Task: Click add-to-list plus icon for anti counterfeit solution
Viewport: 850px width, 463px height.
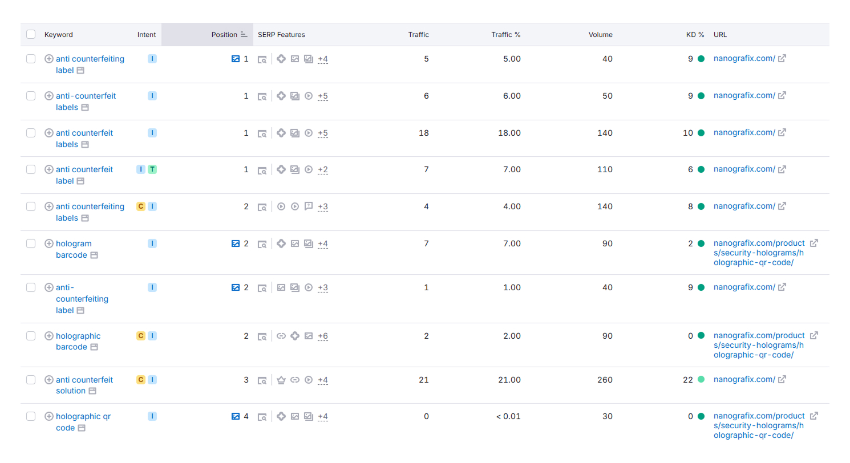Action: (49, 380)
